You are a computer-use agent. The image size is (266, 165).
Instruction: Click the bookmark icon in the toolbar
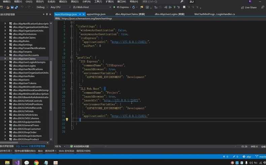pos(184,7)
